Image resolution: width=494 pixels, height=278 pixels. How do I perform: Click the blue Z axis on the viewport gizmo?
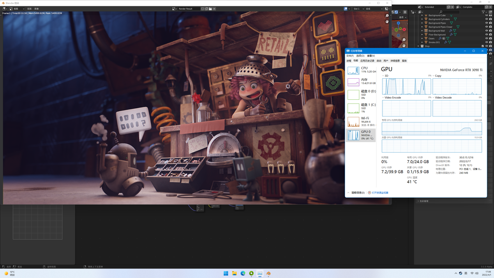(x=399, y=24)
